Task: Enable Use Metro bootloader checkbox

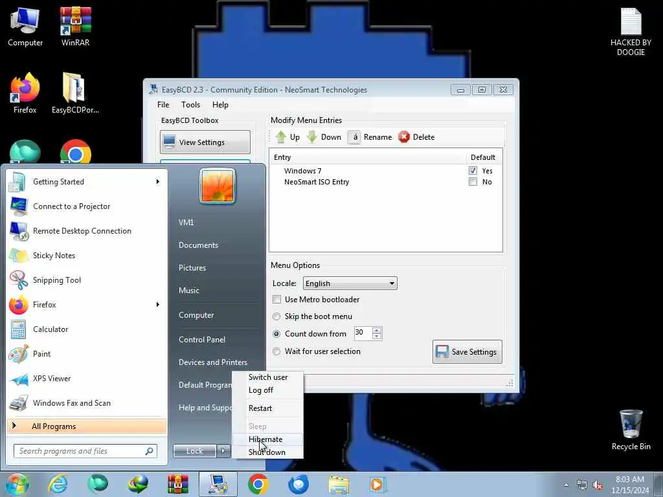Action: 276,299
